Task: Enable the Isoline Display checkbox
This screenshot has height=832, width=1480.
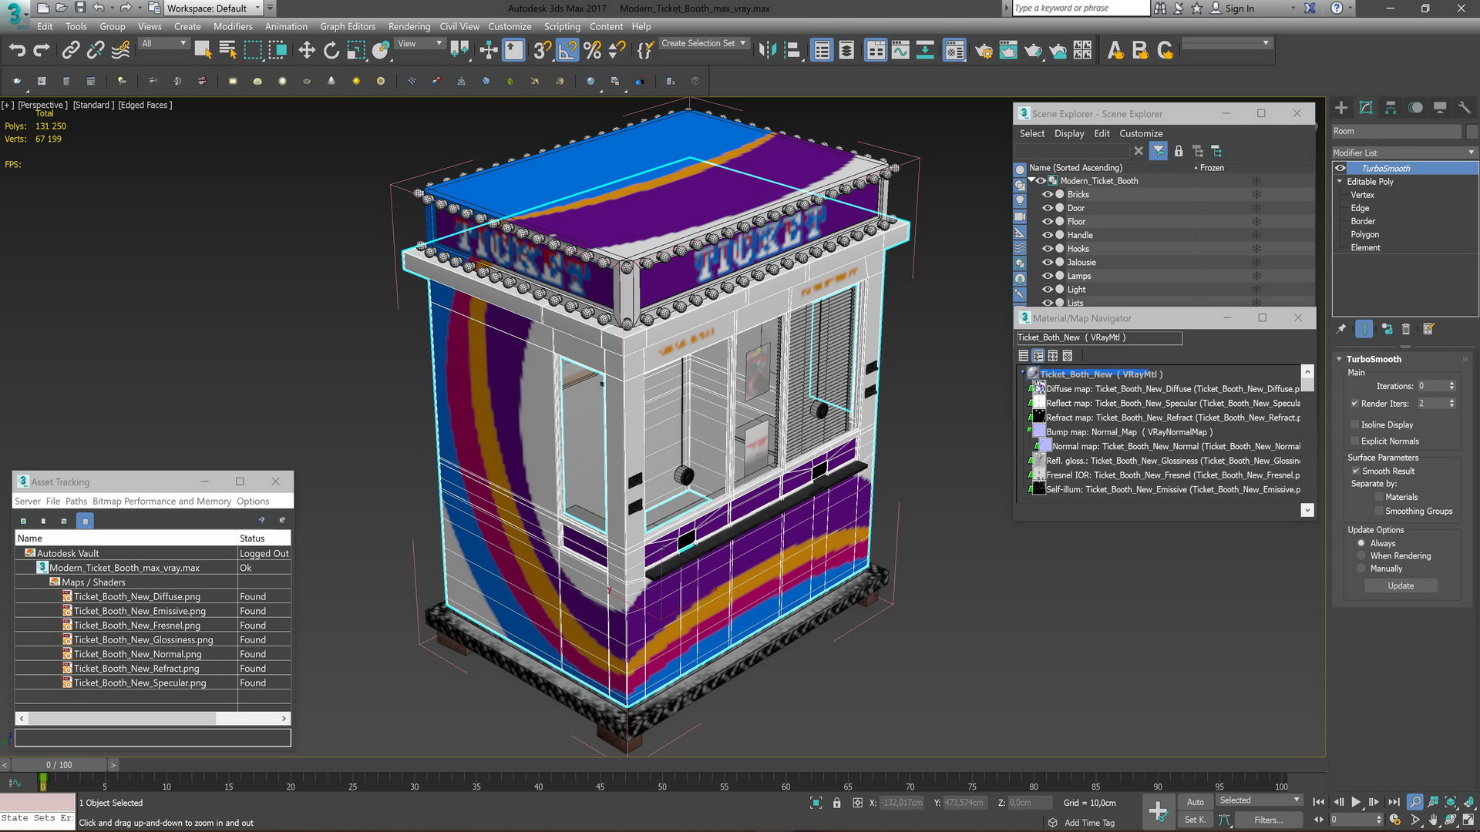Action: tap(1355, 424)
